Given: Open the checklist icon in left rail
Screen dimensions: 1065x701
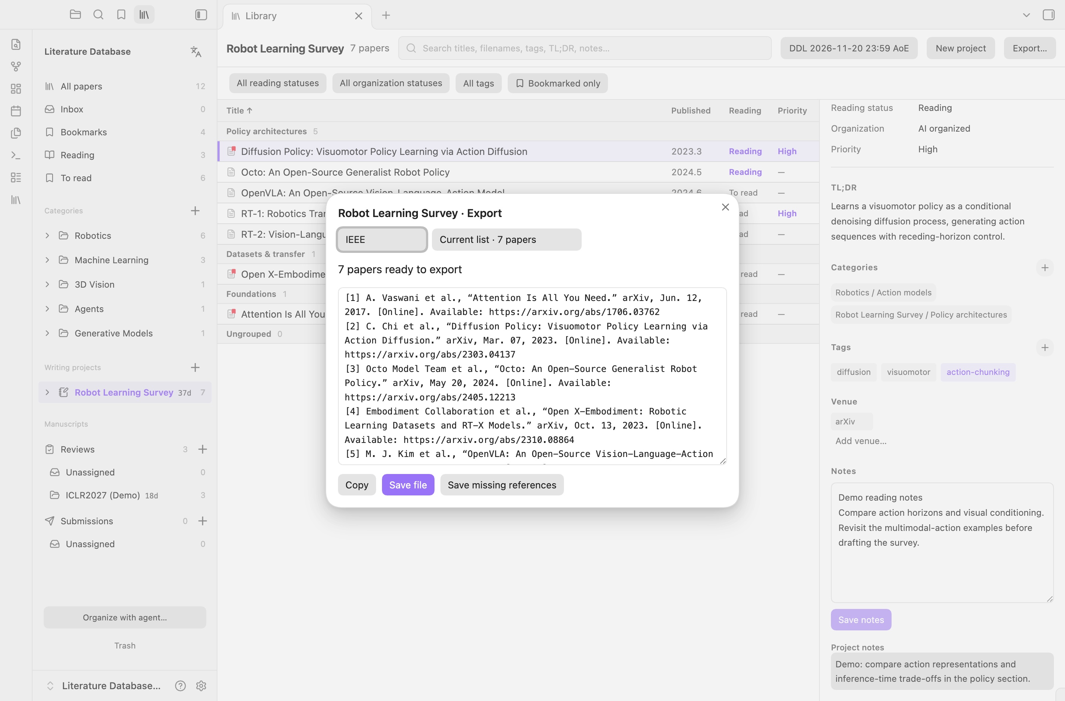Looking at the screenshot, I should coord(16,177).
